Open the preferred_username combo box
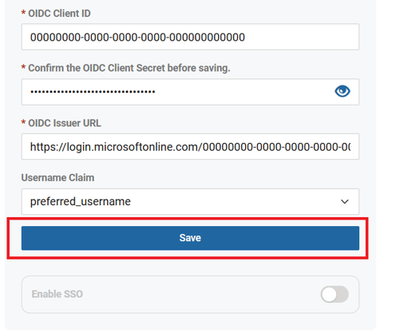 190,201
